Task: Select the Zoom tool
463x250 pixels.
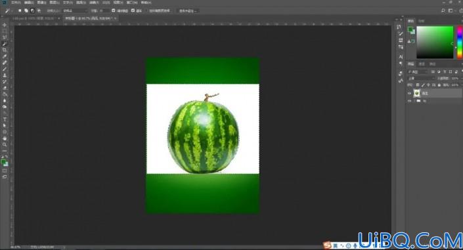Action: tap(5, 144)
